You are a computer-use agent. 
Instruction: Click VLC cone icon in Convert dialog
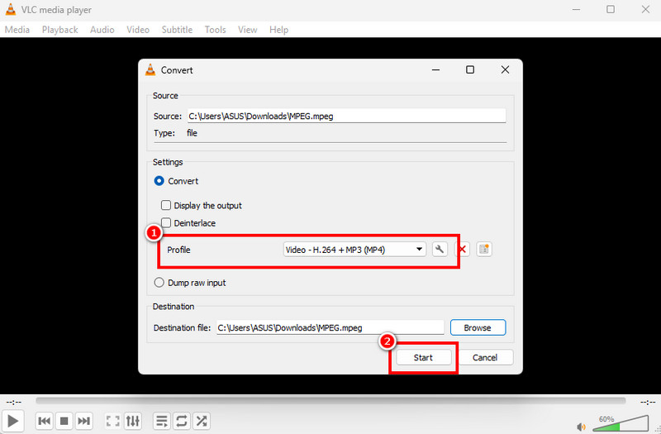150,70
